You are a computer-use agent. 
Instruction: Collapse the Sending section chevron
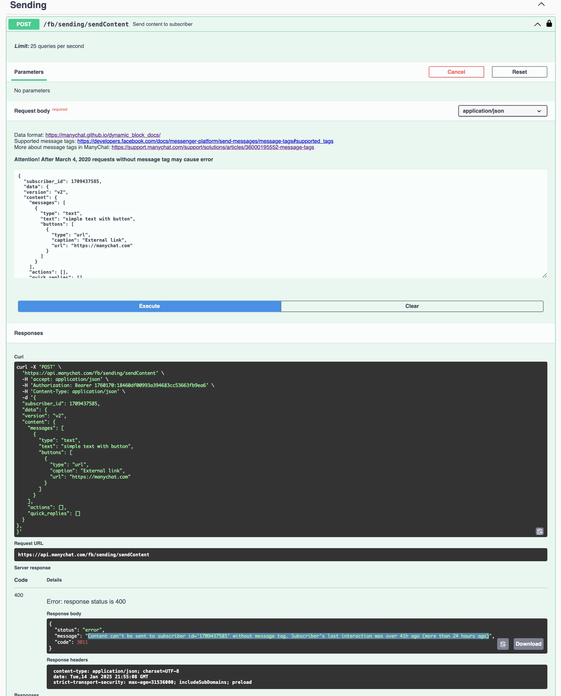click(541, 4)
